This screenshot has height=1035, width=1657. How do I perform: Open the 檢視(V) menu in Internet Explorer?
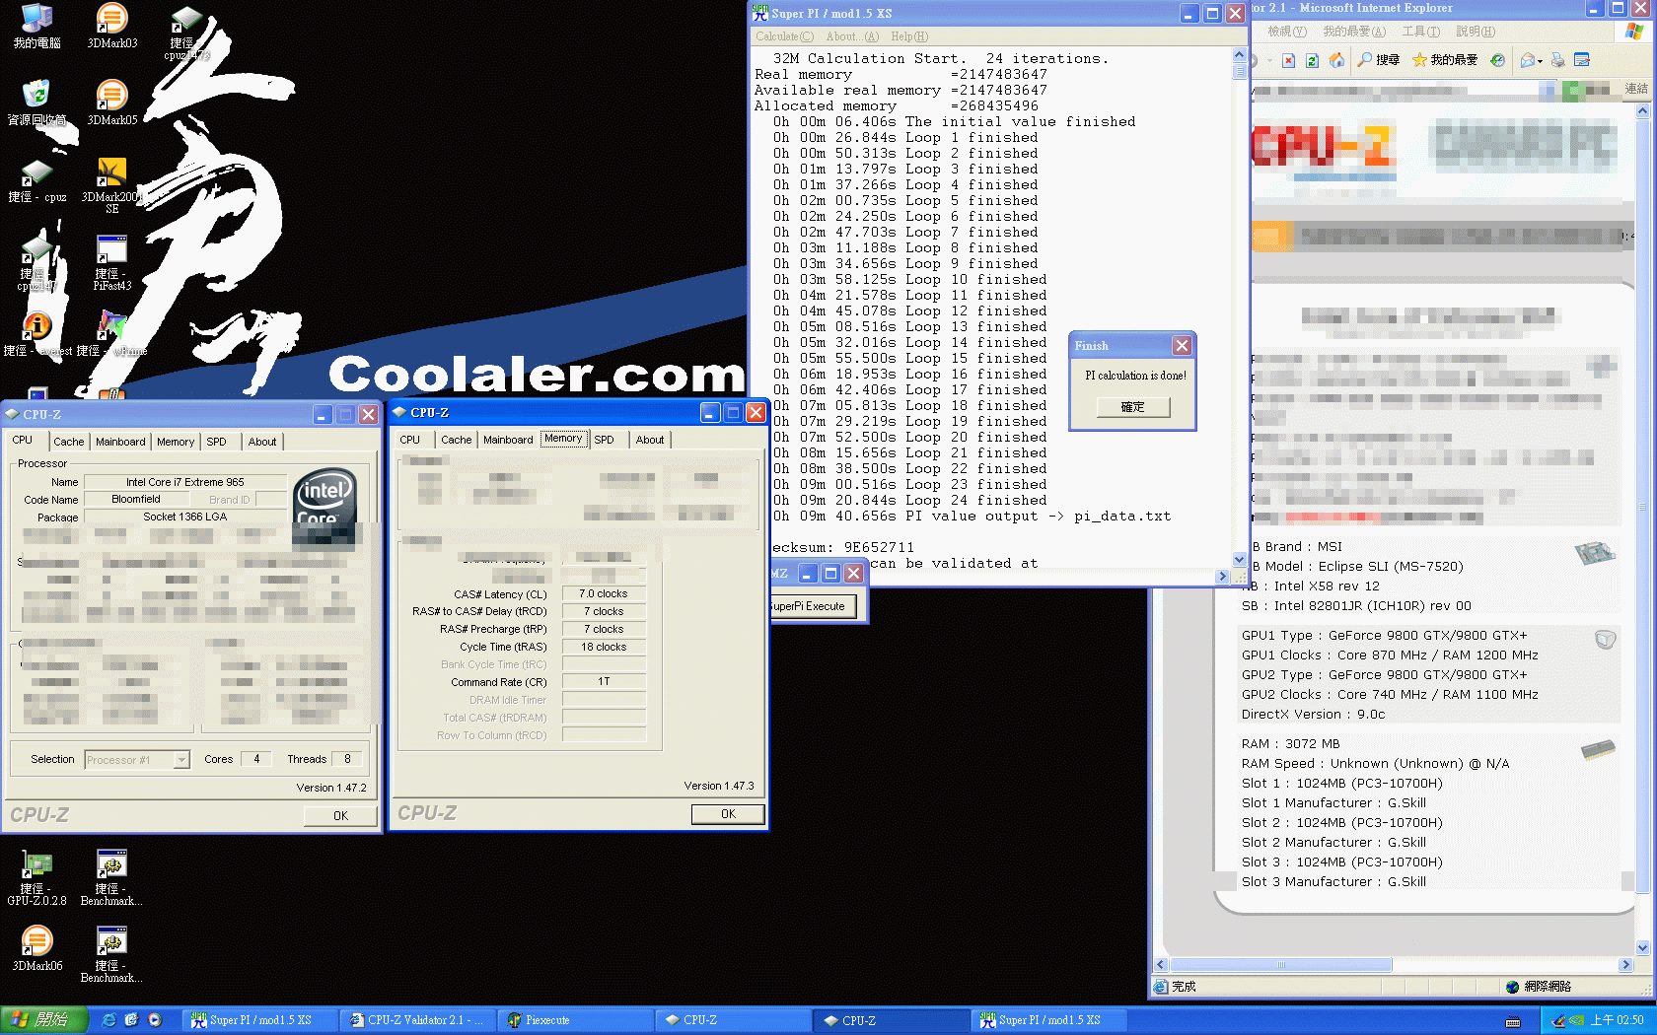(x=1287, y=32)
